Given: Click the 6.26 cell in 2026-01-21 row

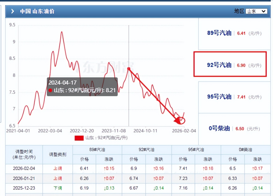Looking at the screenshot, I should click(84, 178).
